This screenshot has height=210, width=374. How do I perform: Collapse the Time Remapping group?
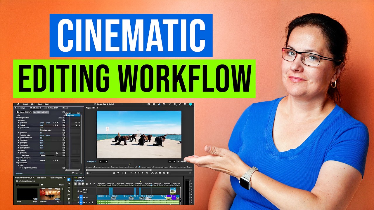[17, 158]
